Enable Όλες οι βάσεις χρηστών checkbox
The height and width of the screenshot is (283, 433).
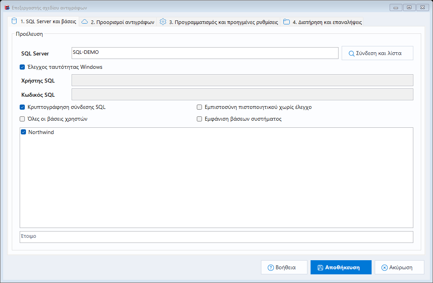pos(22,119)
